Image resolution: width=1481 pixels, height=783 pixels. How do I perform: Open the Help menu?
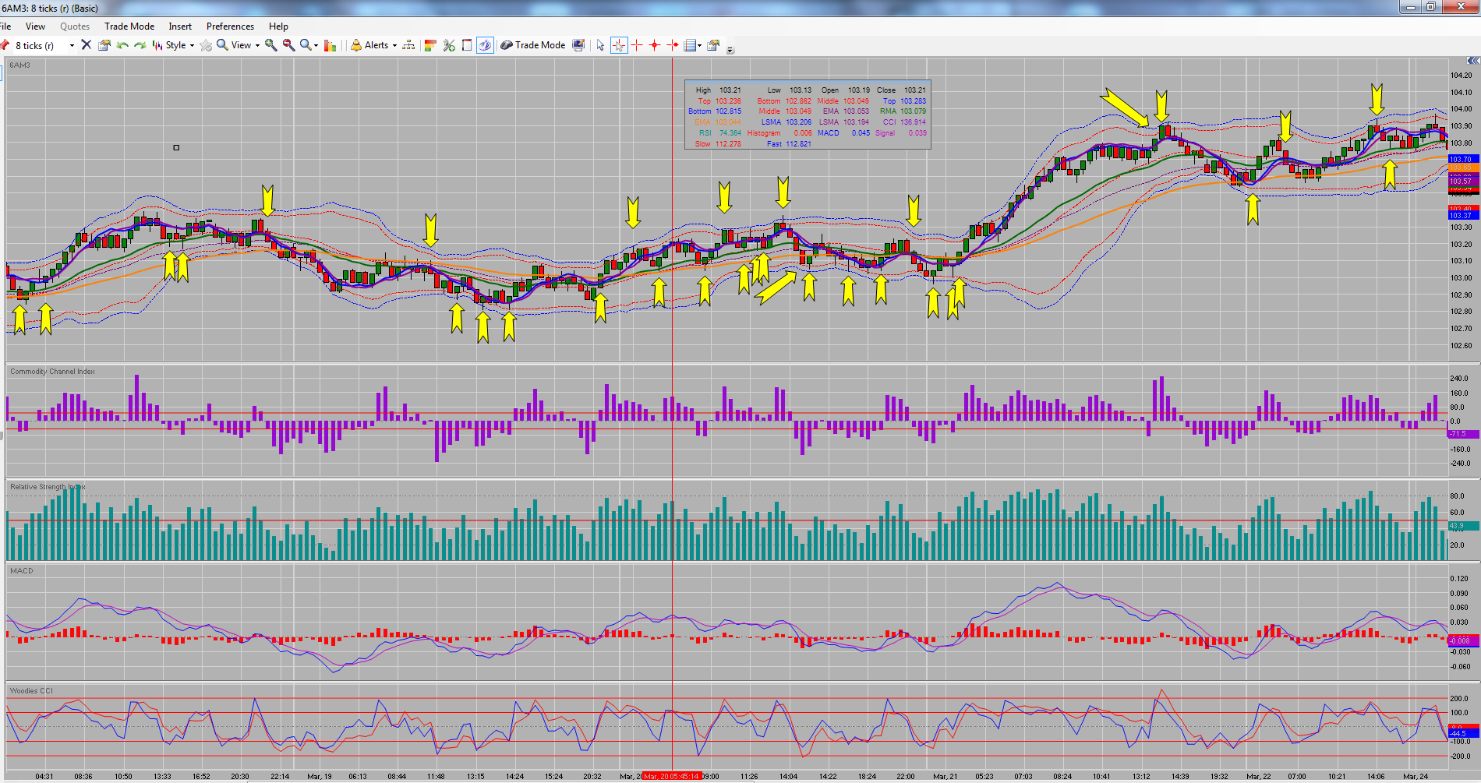coord(278,26)
